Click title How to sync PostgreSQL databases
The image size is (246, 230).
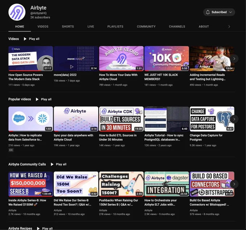pyautogui.click(x=164, y=138)
